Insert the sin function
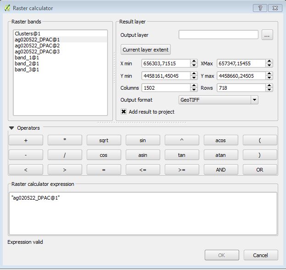The height and width of the screenshot is (270, 286). [143, 140]
